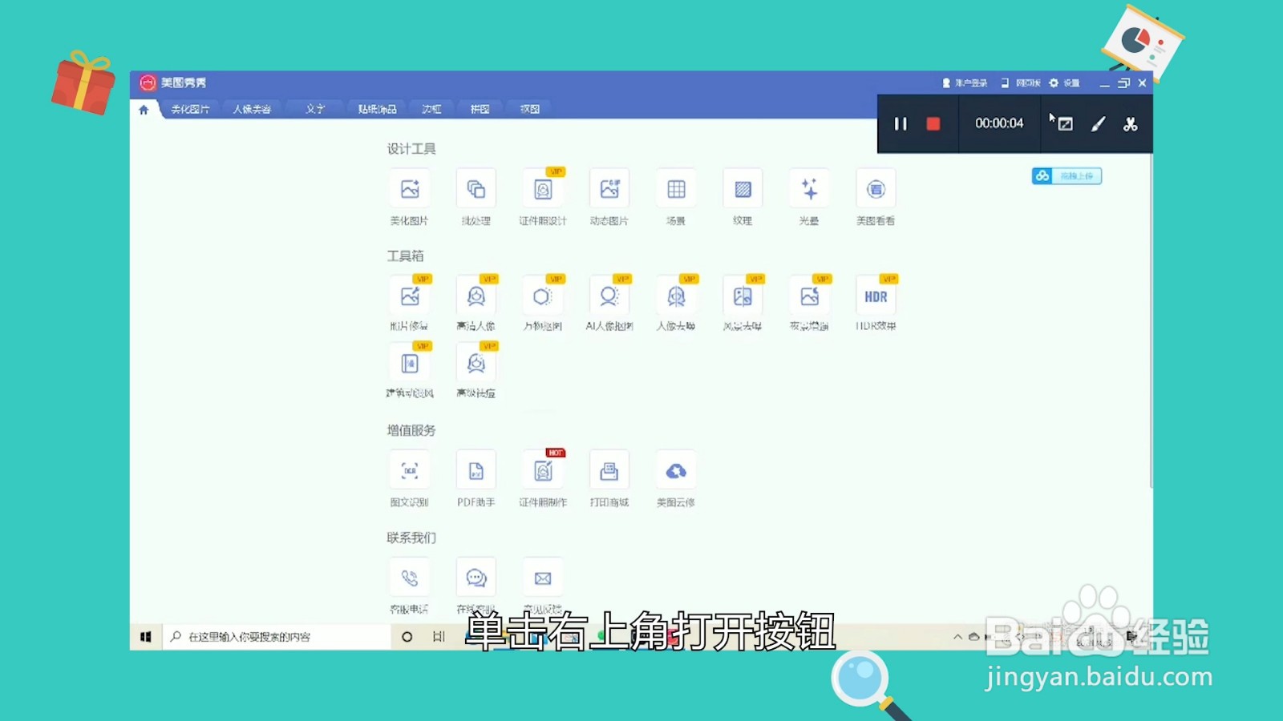Viewport: 1283px width, 721px height.
Task: Expand hidden system tray icons arrow
Action: 957,637
